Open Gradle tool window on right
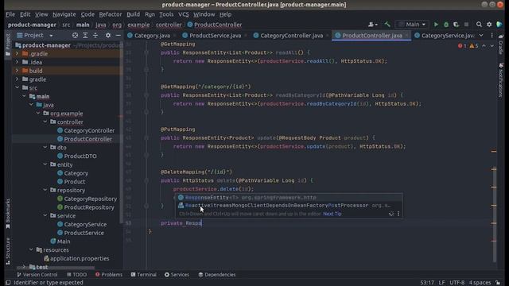This screenshot has height=286, width=509. pos(501,44)
